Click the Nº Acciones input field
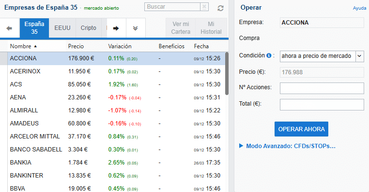 pos(322,88)
